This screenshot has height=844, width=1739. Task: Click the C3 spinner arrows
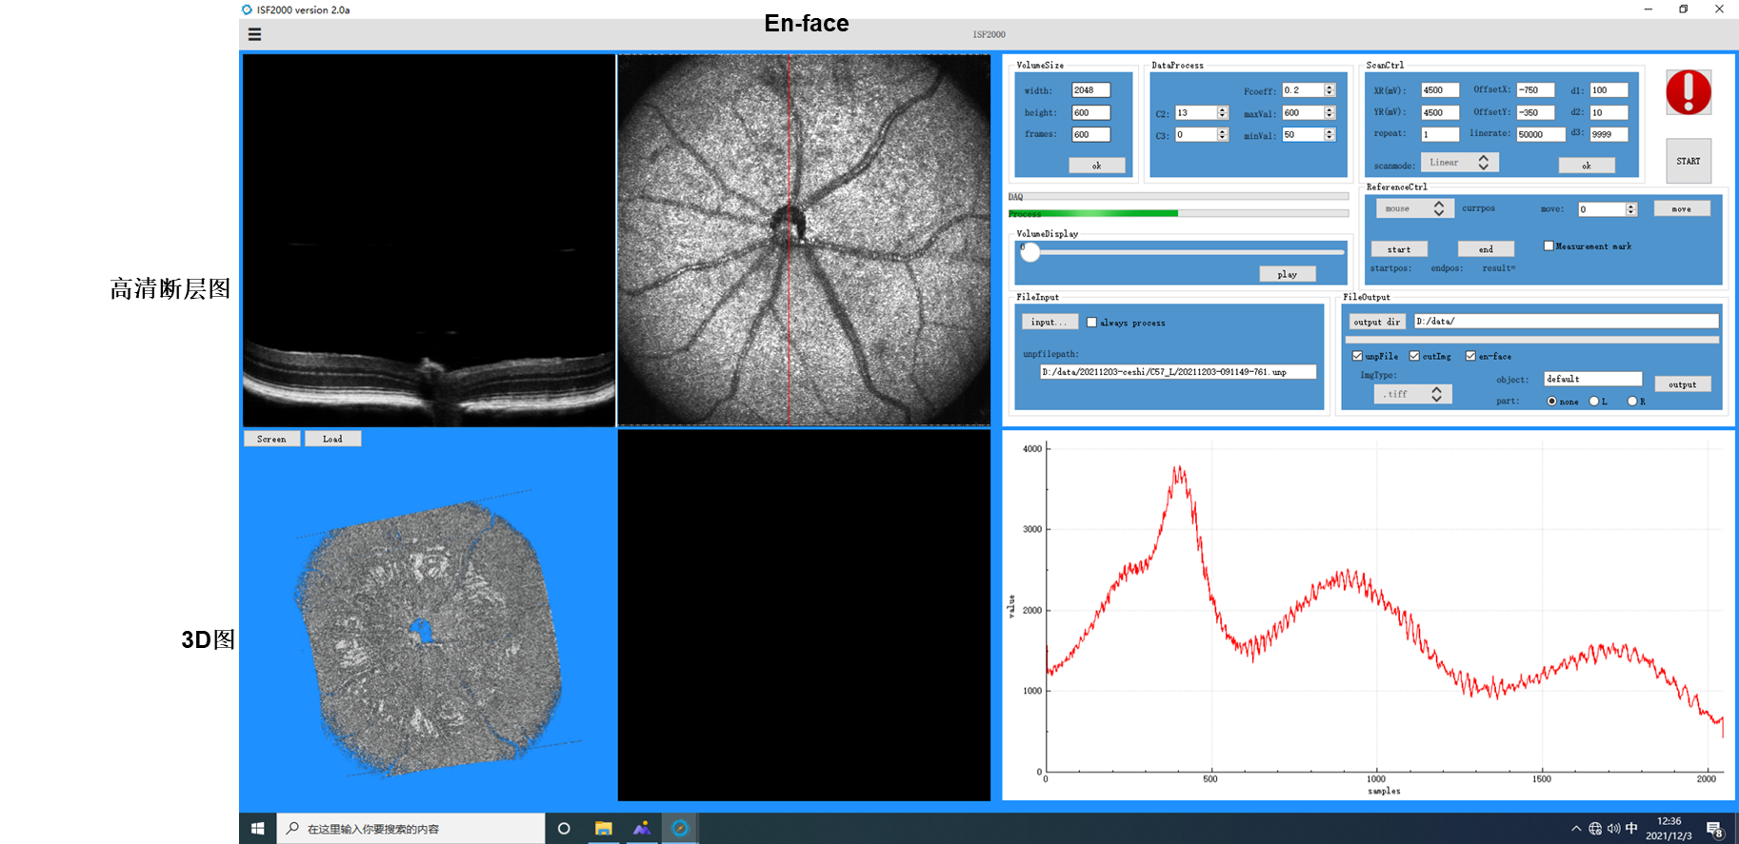(1223, 135)
